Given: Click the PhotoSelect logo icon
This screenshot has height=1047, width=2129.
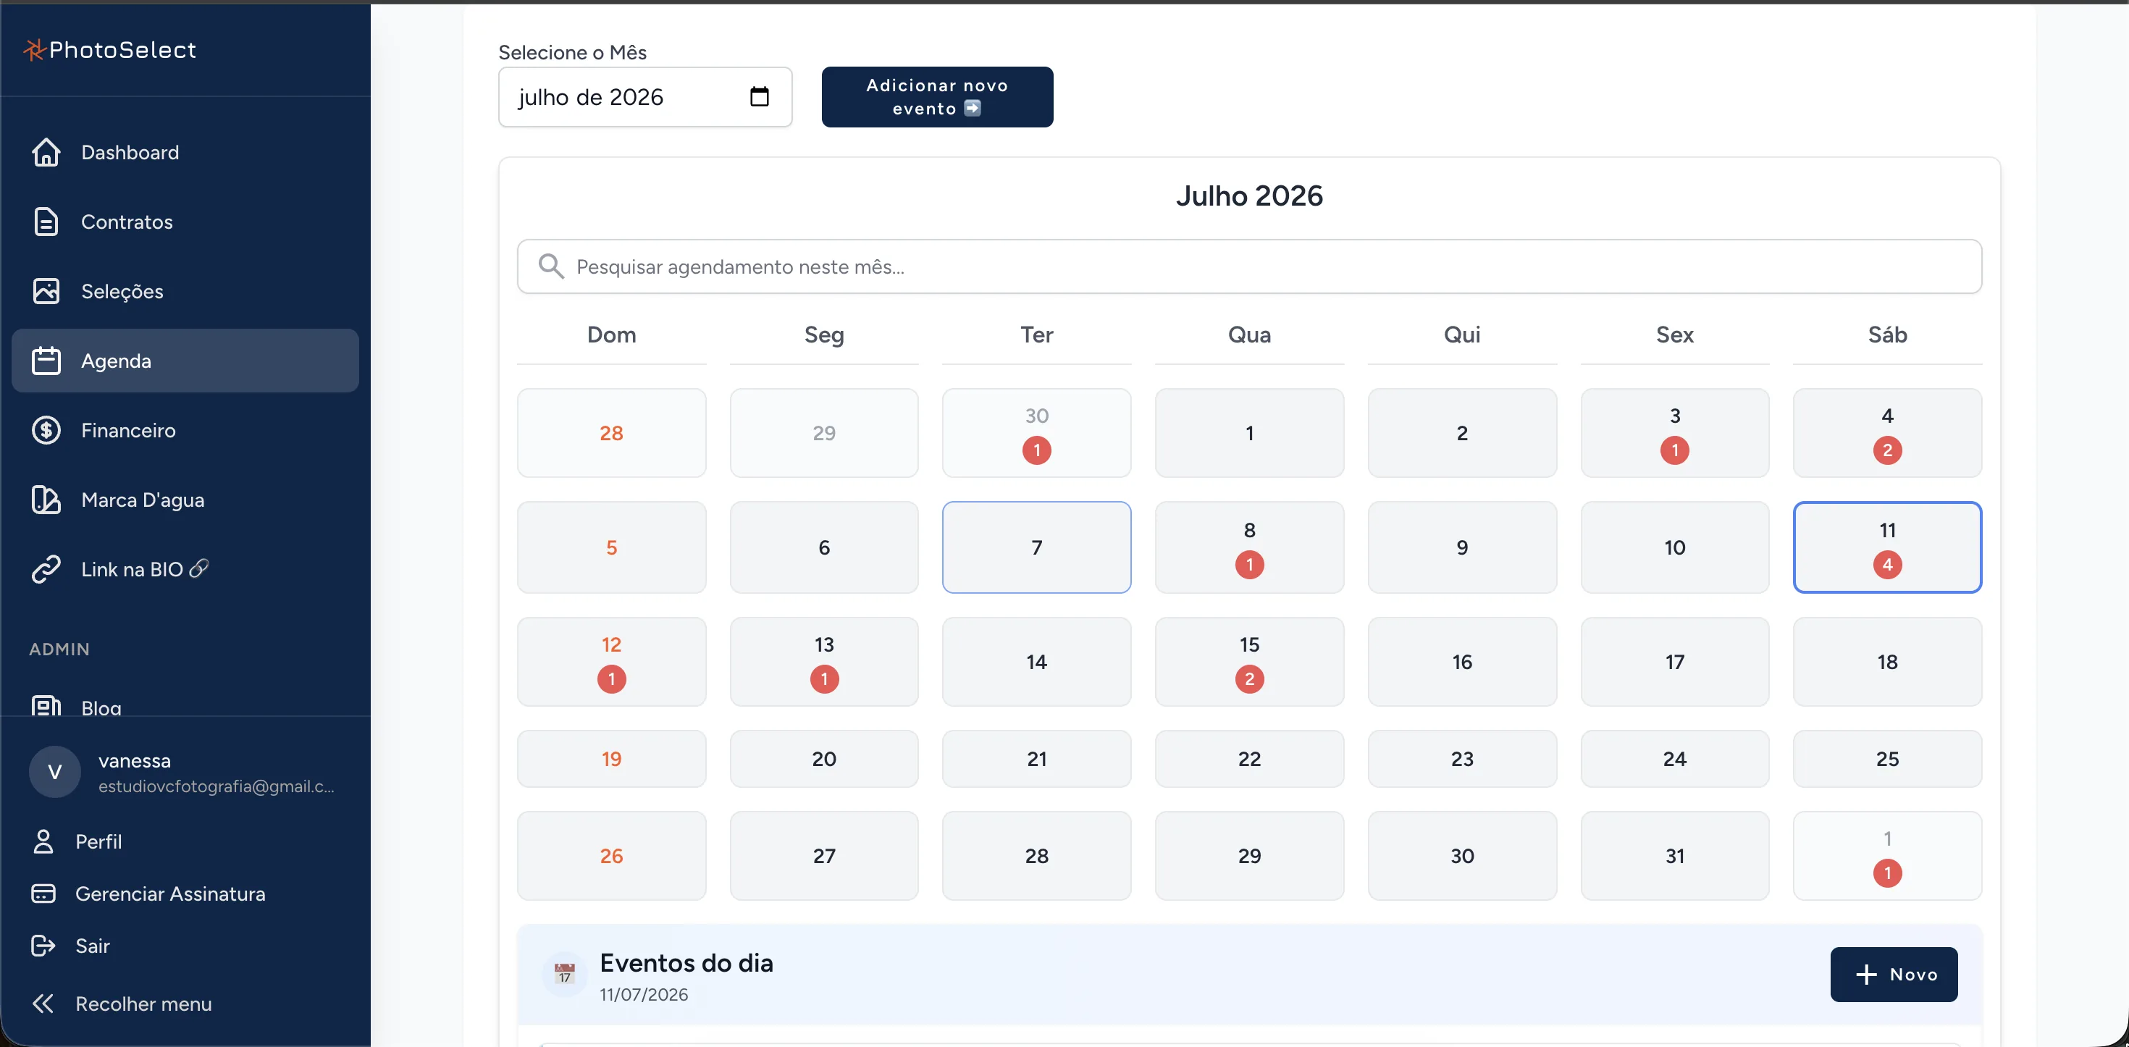Looking at the screenshot, I should click(34, 51).
